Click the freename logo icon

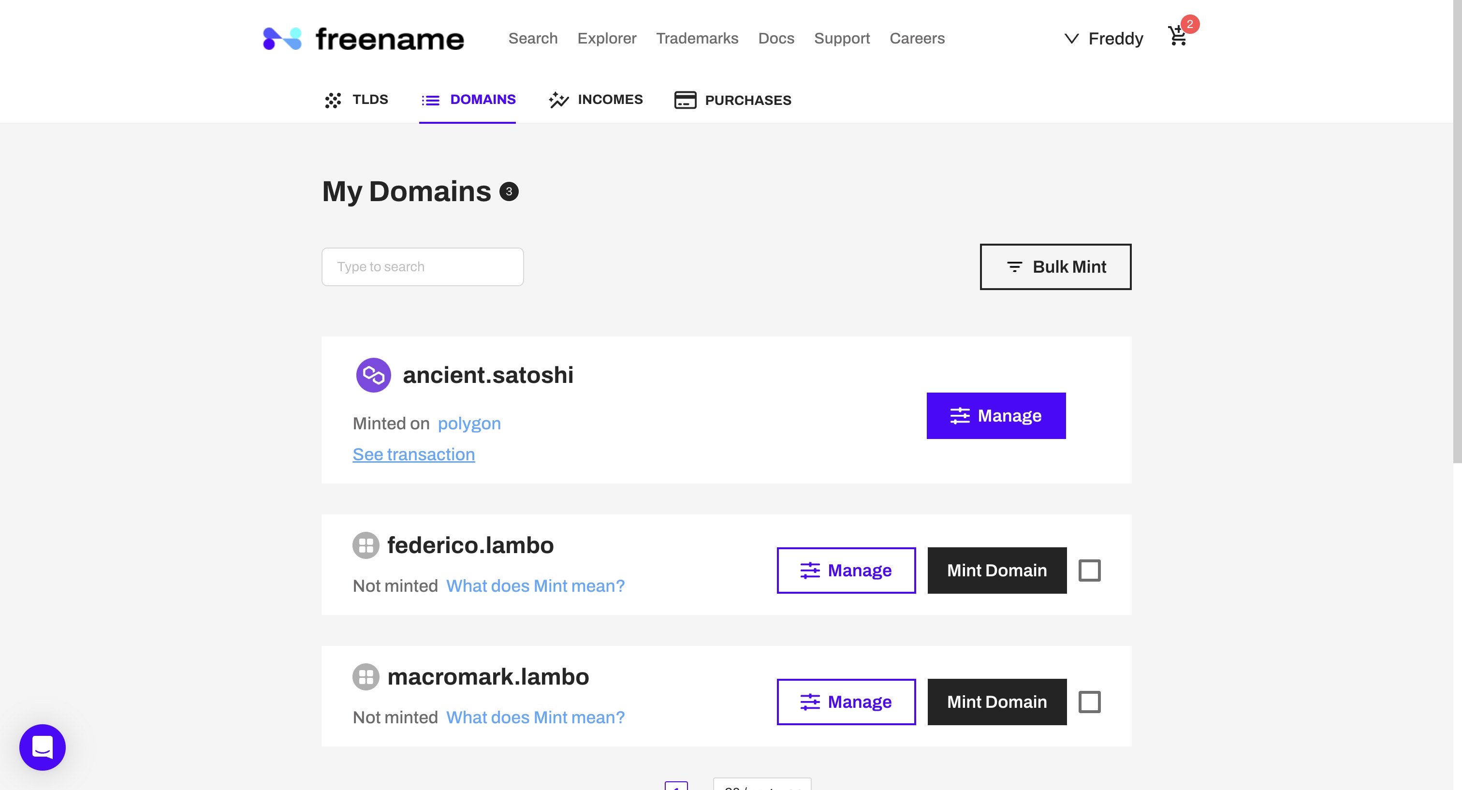(x=282, y=39)
